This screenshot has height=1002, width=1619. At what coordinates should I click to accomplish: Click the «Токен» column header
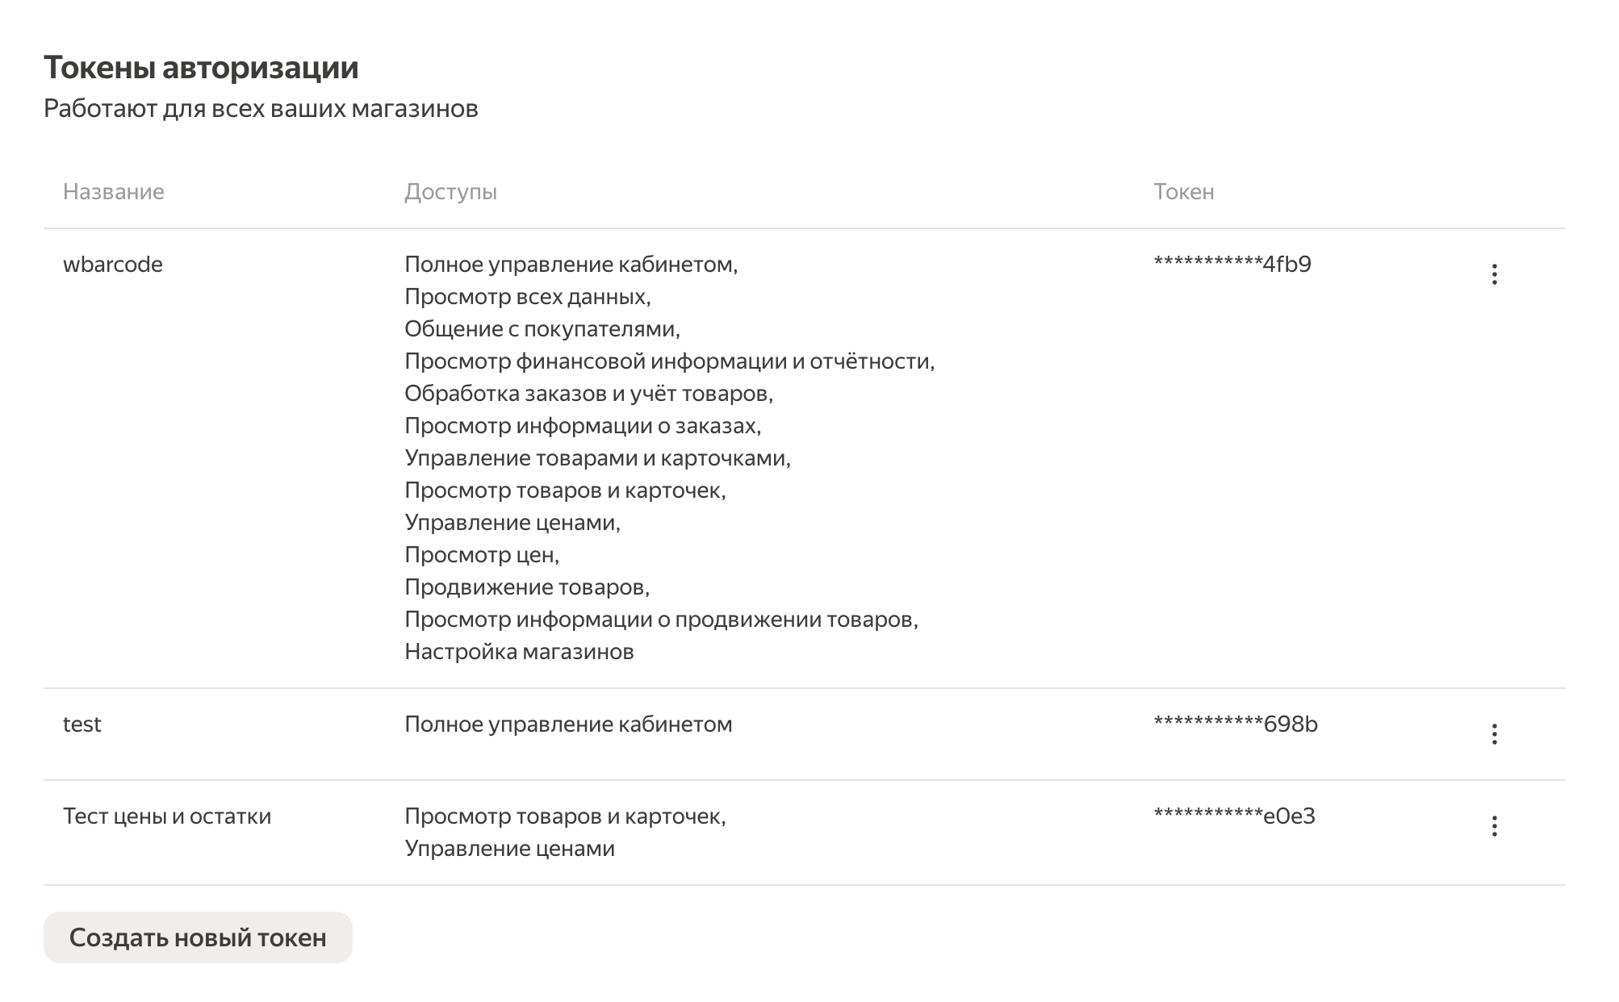click(1183, 192)
